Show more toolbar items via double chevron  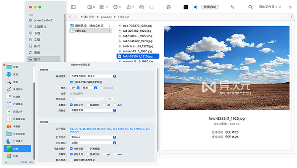(x=290, y=7)
